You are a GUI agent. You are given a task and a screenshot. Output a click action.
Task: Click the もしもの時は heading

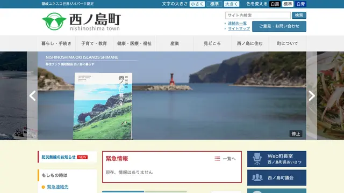tap(54, 175)
